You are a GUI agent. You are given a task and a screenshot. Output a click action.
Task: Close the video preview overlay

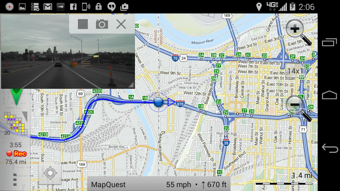(121, 24)
